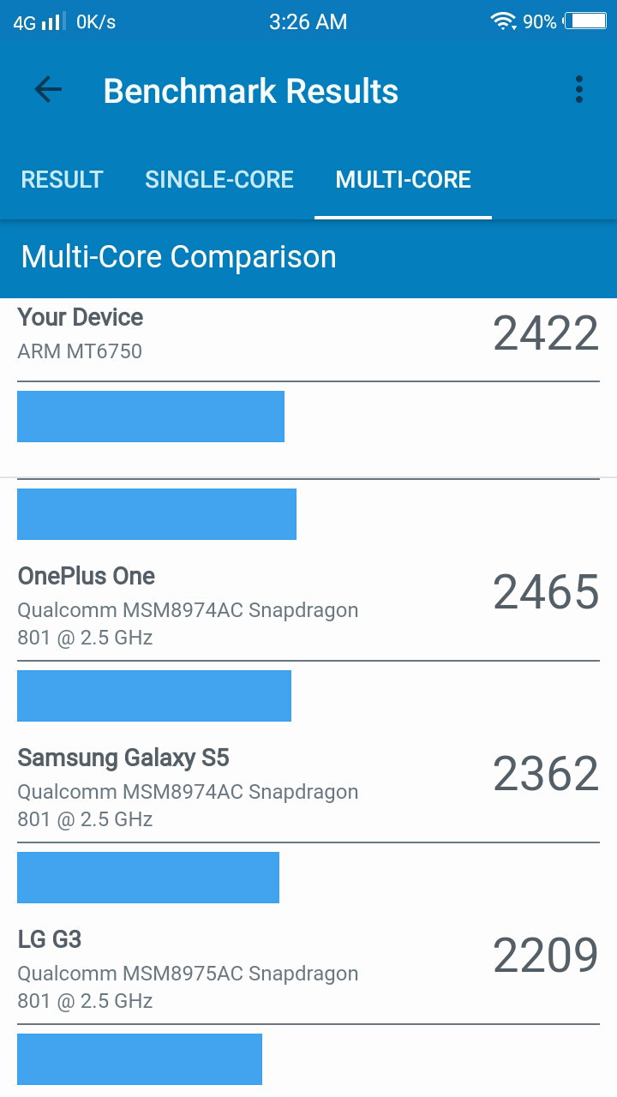Open the three-dot overflow menu
This screenshot has height=1097, width=617.
pyautogui.click(x=579, y=90)
